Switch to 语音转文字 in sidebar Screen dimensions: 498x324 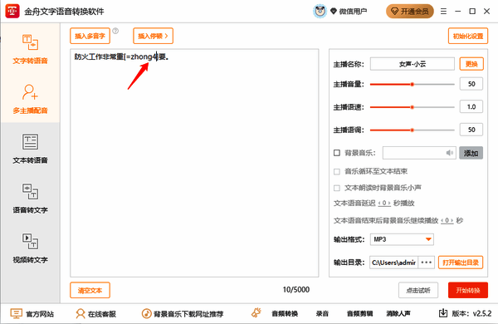pos(30,199)
